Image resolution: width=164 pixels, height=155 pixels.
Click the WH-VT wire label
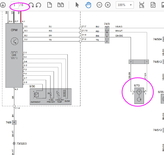(119, 31)
